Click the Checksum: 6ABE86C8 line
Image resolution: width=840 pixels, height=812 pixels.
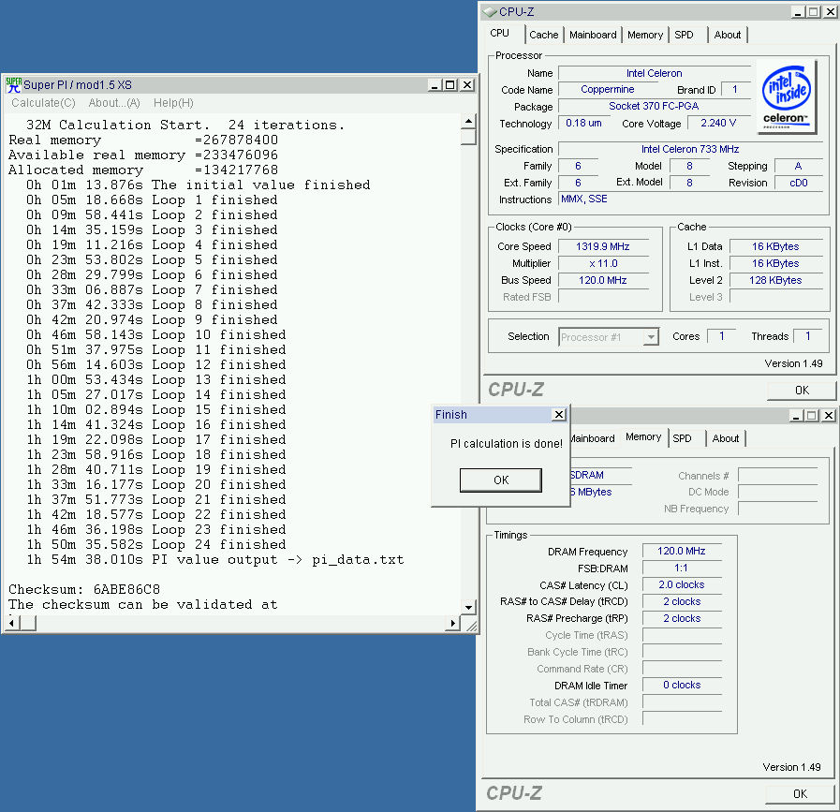(x=84, y=589)
